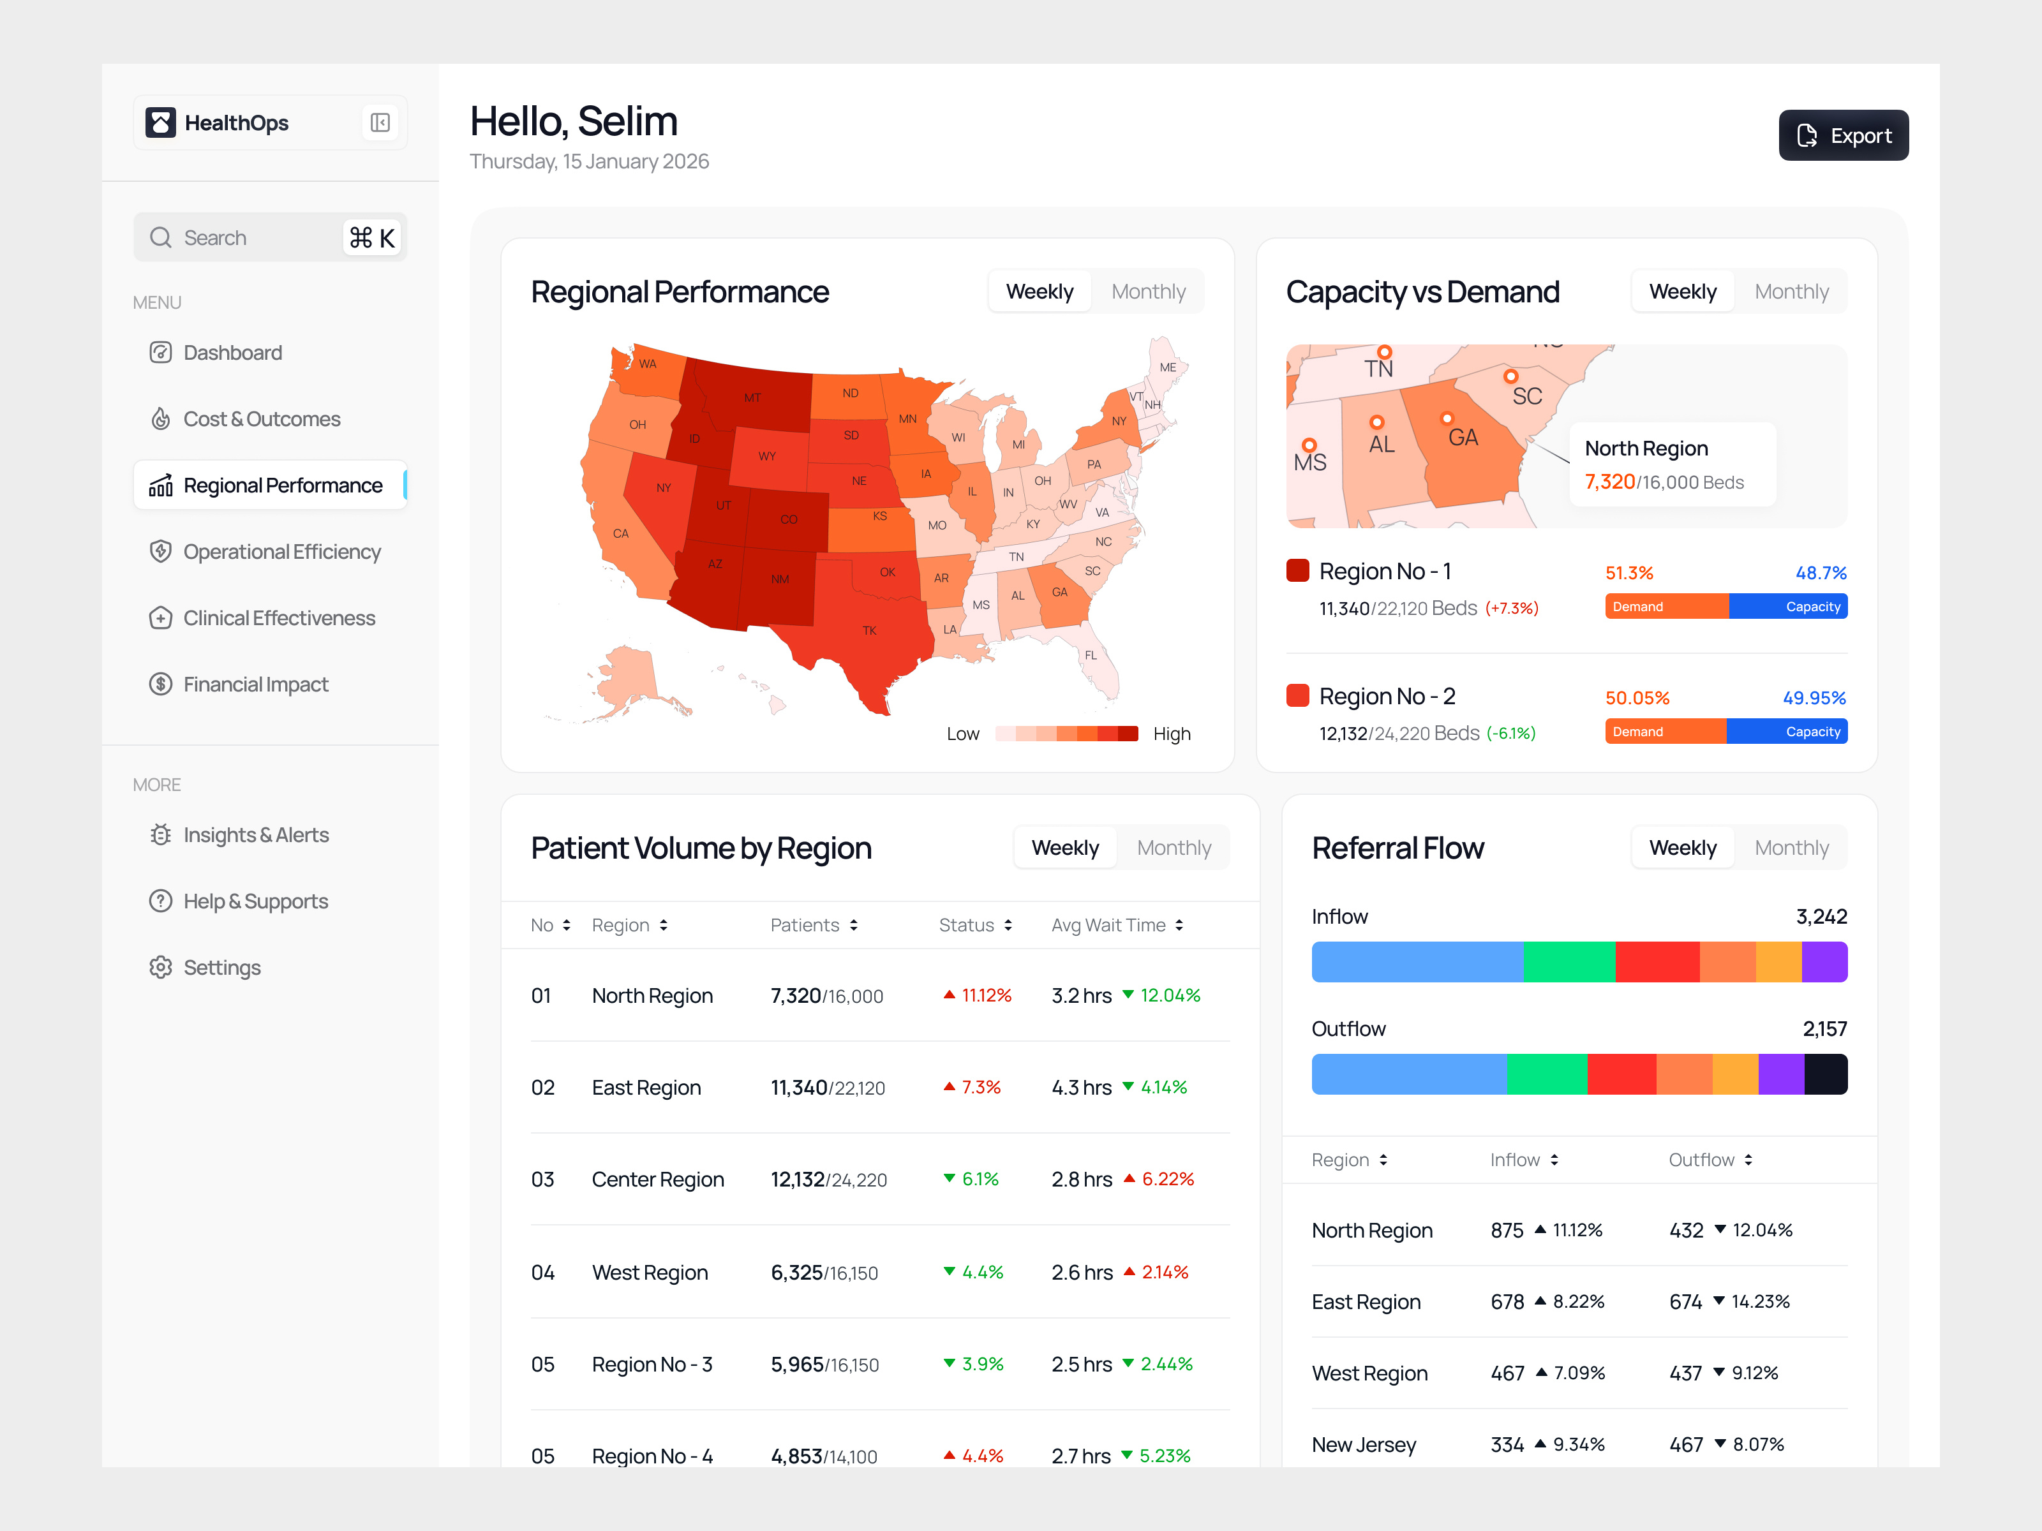Open Insights & Alerts link

click(x=271, y=835)
